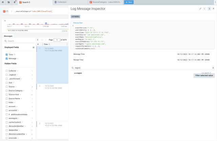Check the Source Host field
Viewport: 217px width, 141px height.
tap(6, 94)
